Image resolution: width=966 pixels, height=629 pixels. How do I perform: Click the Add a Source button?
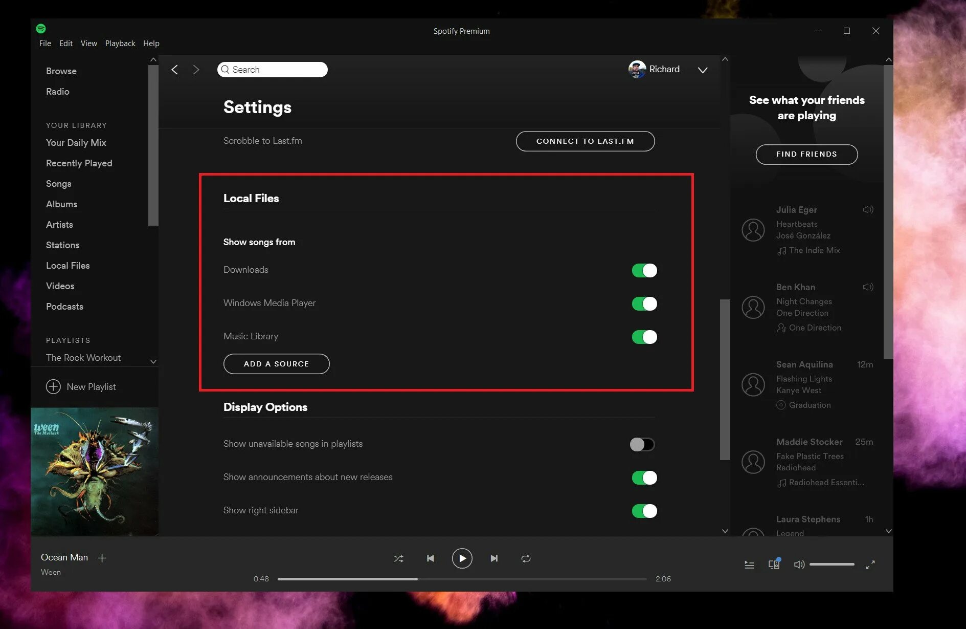[x=276, y=364]
